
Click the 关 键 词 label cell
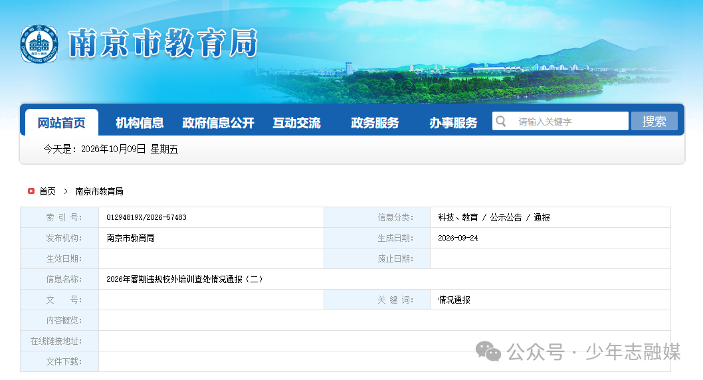point(377,300)
